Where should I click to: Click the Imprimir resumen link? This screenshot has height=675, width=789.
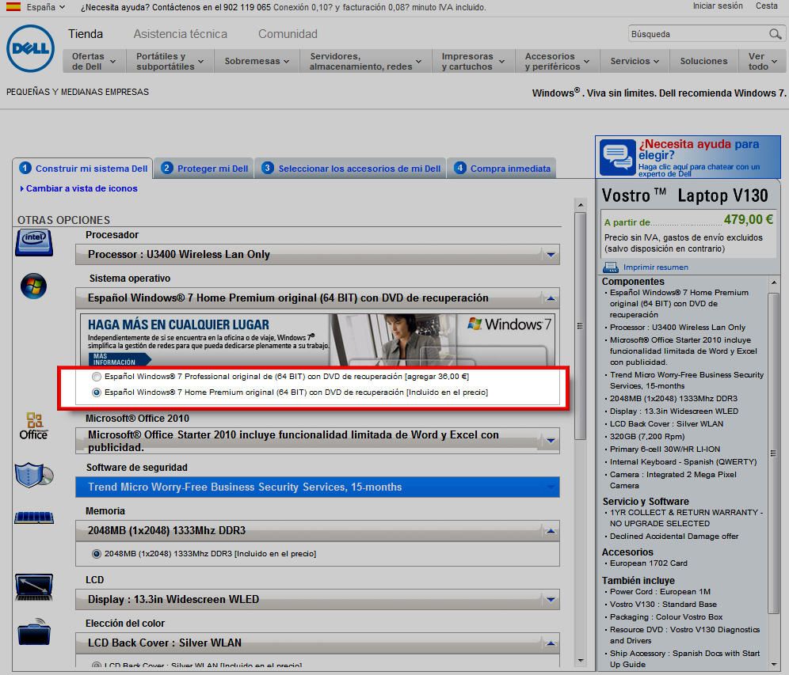655,267
